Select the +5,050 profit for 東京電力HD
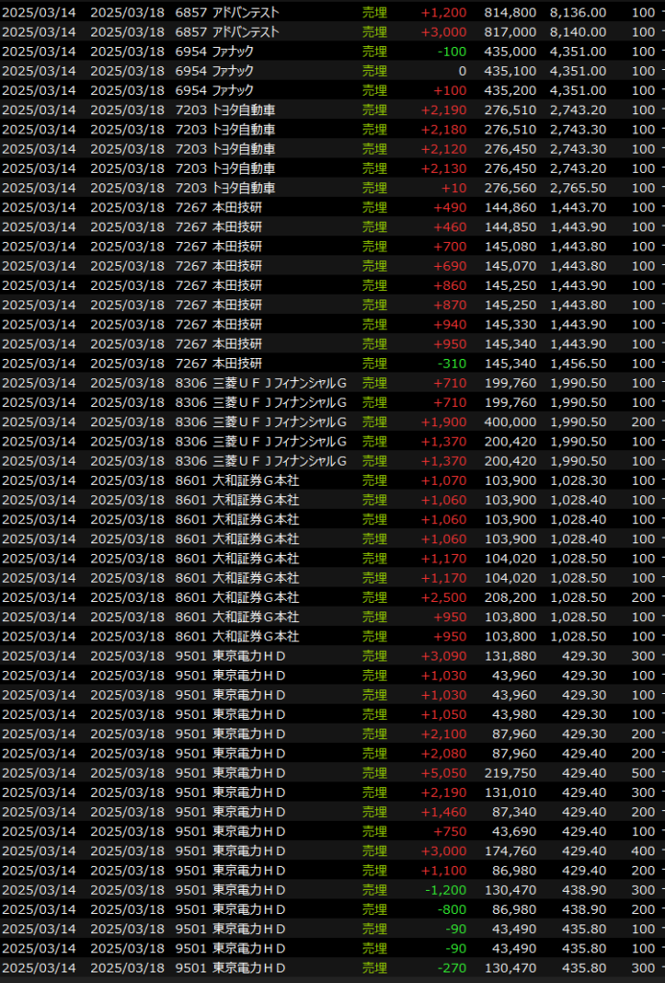The image size is (665, 983). pos(443,773)
